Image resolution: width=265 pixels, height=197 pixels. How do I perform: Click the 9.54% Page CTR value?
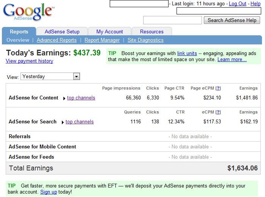[x=177, y=98]
